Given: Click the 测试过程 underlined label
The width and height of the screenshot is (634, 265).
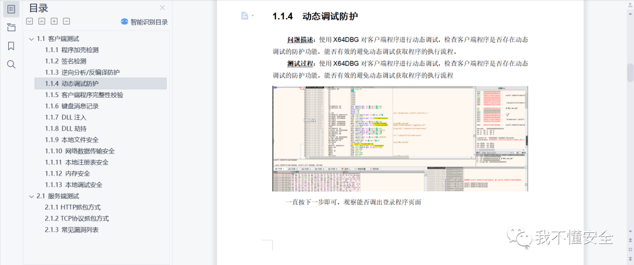Looking at the screenshot, I should coord(301,64).
